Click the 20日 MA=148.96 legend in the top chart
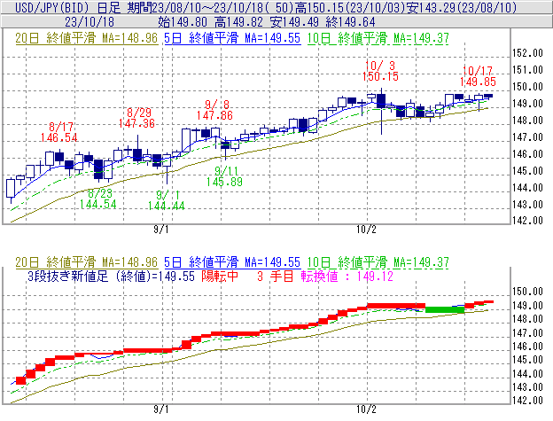The width and height of the screenshot is (553, 421). pyautogui.click(x=87, y=38)
